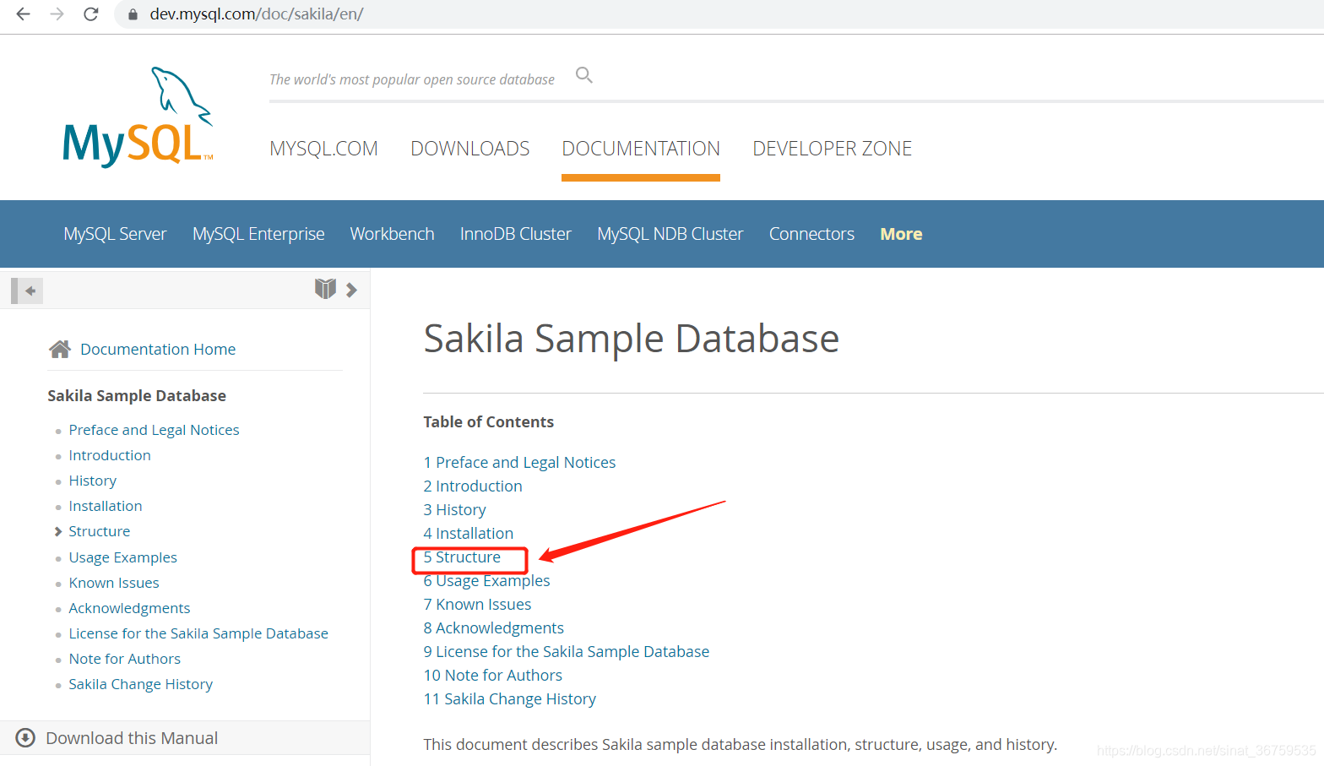The width and height of the screenshot is (1324, 766).
Task: Open MySQL Server in blue nav
Action: click(x=116, y=234)
